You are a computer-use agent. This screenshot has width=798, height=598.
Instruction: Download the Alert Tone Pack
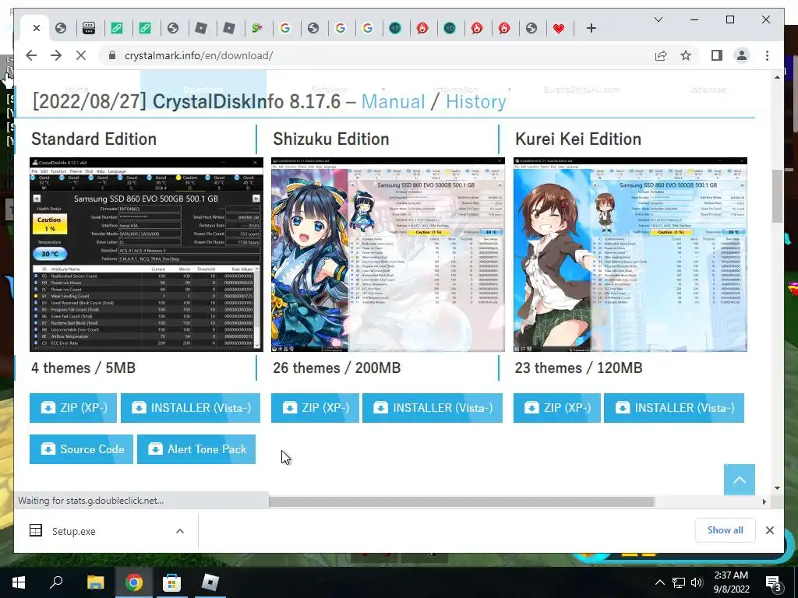[196, 449]
